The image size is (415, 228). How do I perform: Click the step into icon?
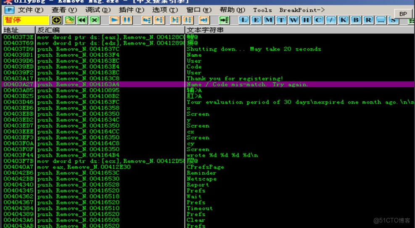[147, 20]
